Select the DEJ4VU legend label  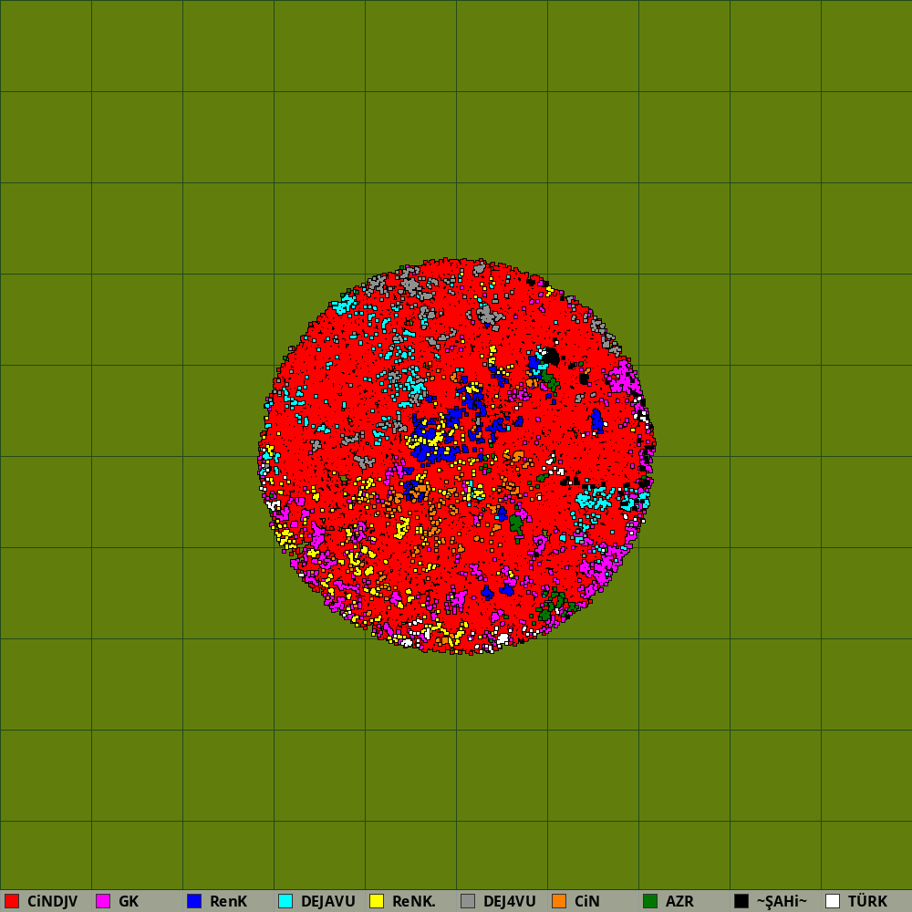point(510,901)
